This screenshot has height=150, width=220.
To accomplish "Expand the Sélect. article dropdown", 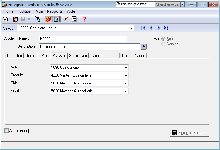I will [x=132, y=28].
